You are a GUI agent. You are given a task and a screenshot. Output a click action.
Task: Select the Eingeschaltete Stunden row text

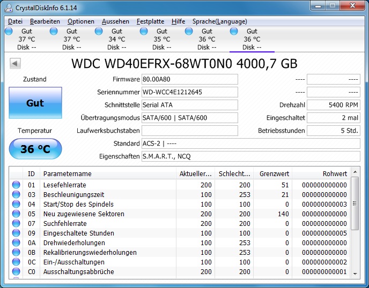pos(79,233)
